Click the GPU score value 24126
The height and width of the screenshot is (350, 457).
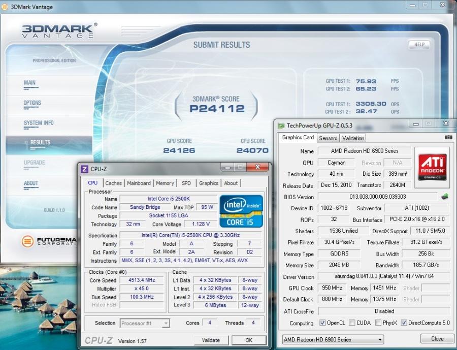coord(179,150)
